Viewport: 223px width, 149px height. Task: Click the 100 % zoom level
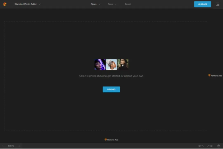click(11, 146)
